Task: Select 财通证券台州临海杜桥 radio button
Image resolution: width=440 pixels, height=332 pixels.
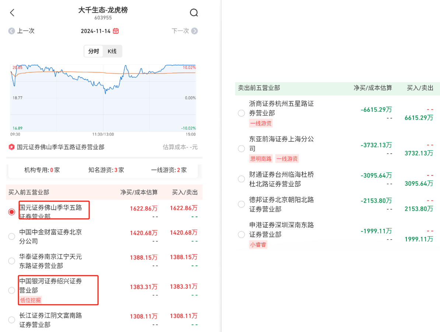Action: click(241, 179)
